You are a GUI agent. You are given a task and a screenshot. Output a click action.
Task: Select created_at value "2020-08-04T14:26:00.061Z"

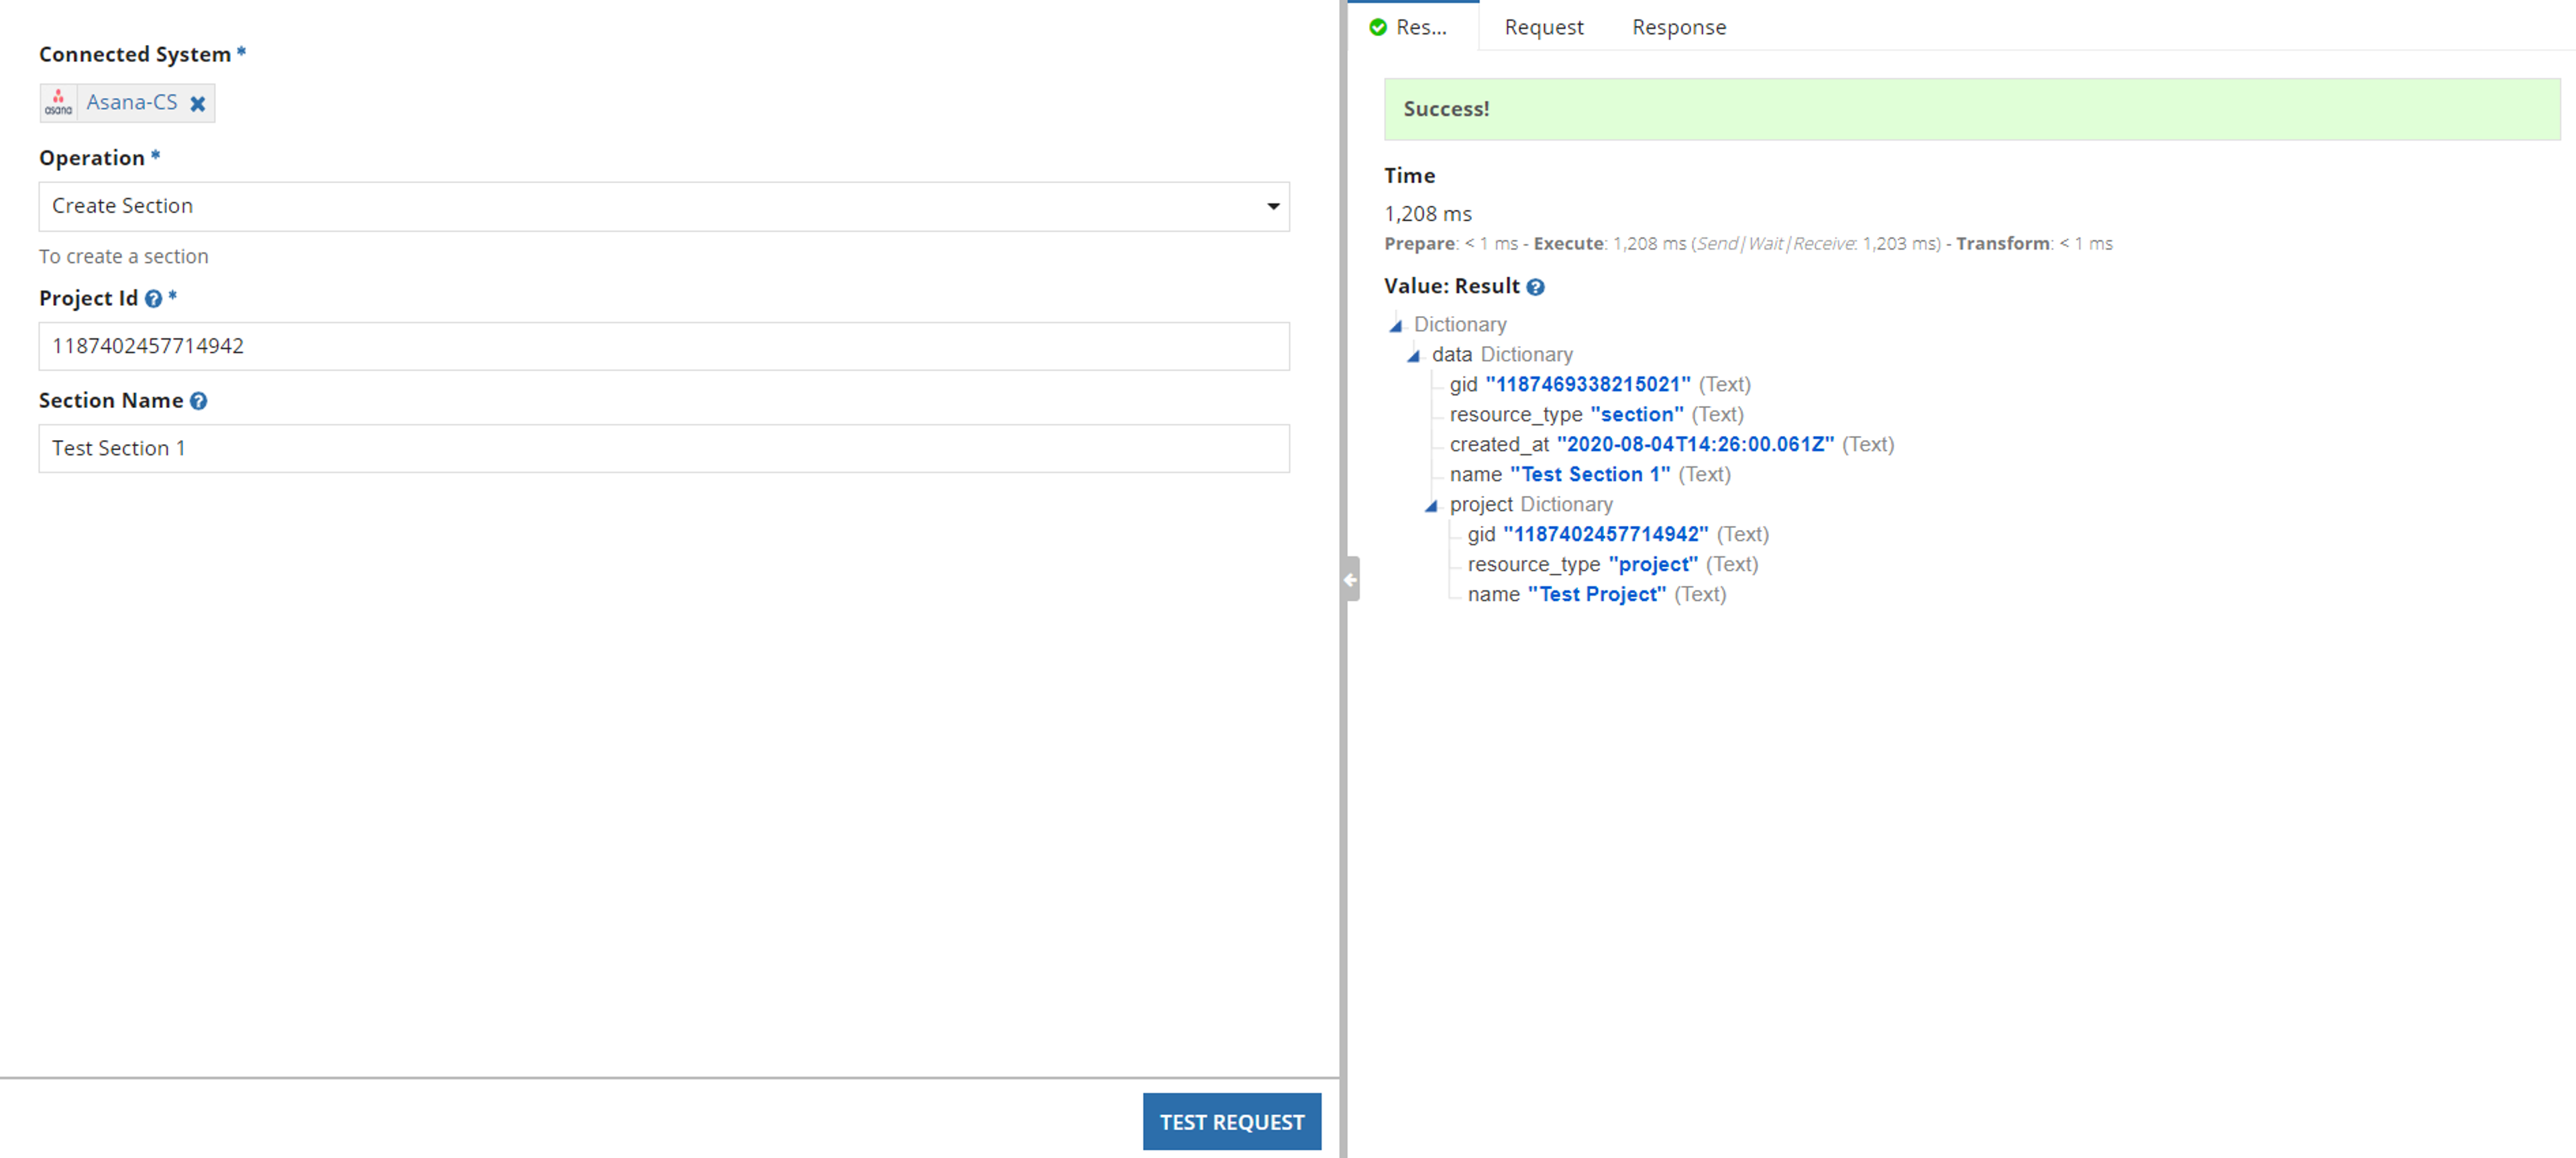tap(1695, 444)
